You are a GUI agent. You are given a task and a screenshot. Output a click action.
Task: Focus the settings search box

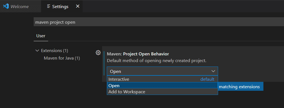[159, 22]
